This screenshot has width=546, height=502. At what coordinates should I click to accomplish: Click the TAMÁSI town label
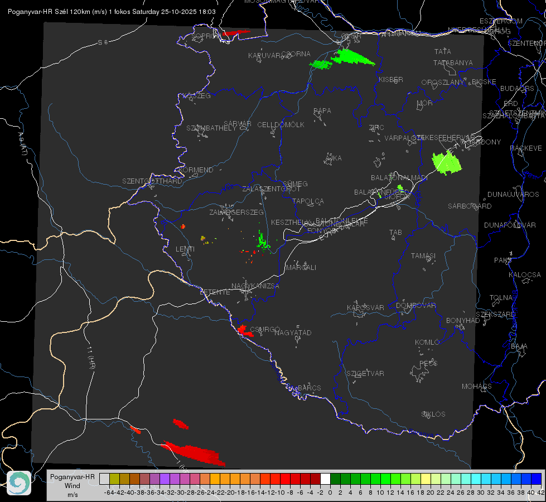pyautogui.click(x=423, y=255)
